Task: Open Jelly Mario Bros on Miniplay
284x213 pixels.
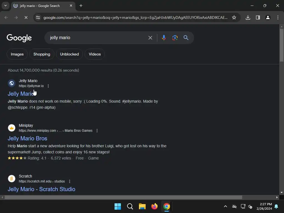Action: [x=27, y=138]
